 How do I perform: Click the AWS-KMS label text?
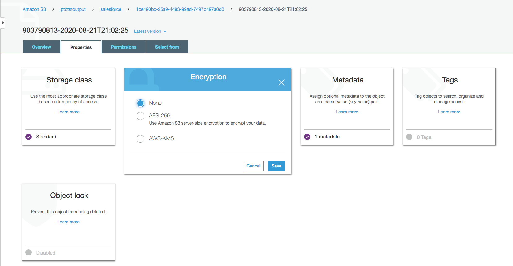point(161,138)
